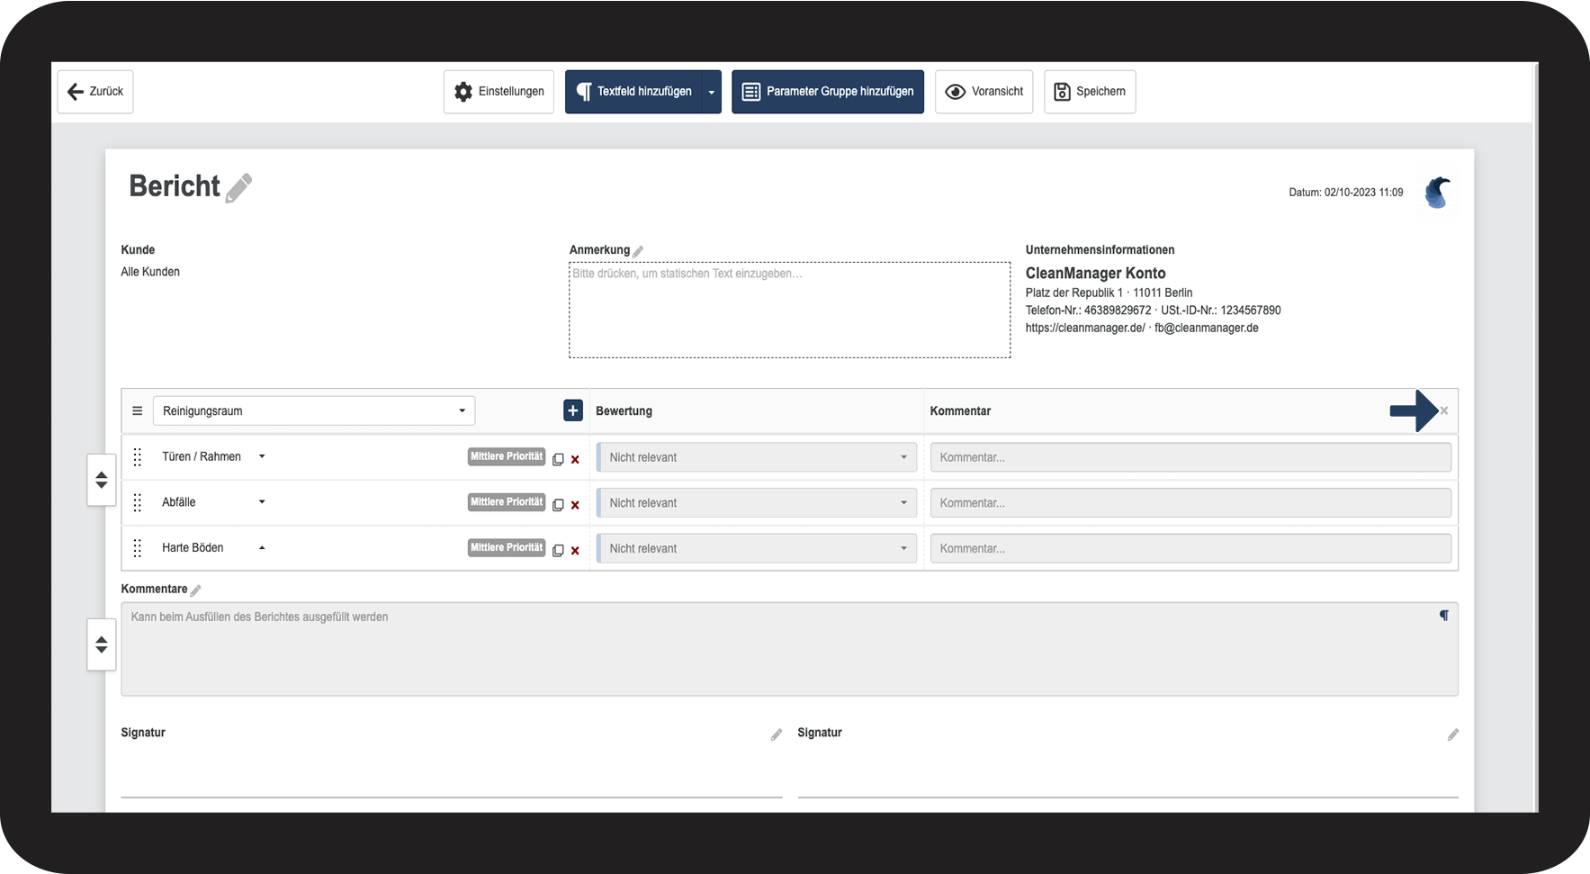Open the Einstellungen settings

coord(499,92)
